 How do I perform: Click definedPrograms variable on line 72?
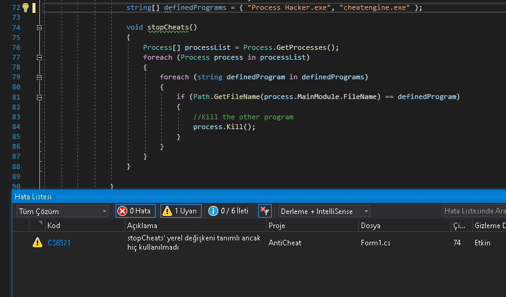coord(196,7)
